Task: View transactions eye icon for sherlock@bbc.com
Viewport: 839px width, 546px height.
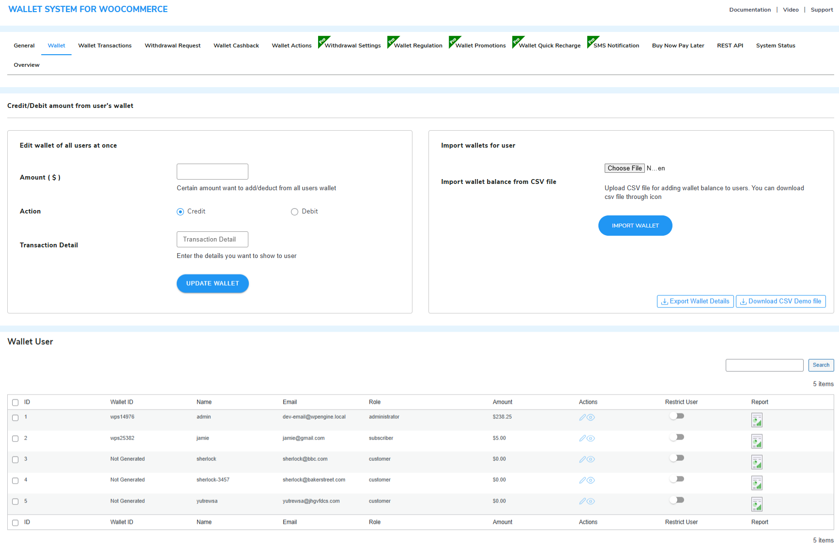Action: (591, 459)
